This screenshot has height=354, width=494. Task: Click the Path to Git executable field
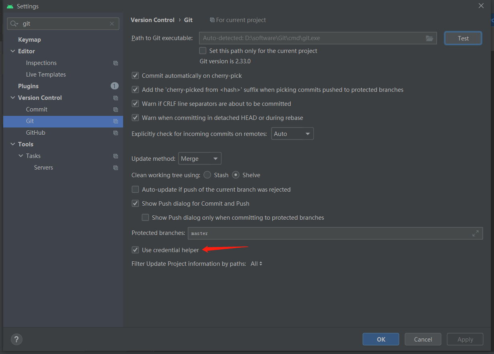click(318, 38)
